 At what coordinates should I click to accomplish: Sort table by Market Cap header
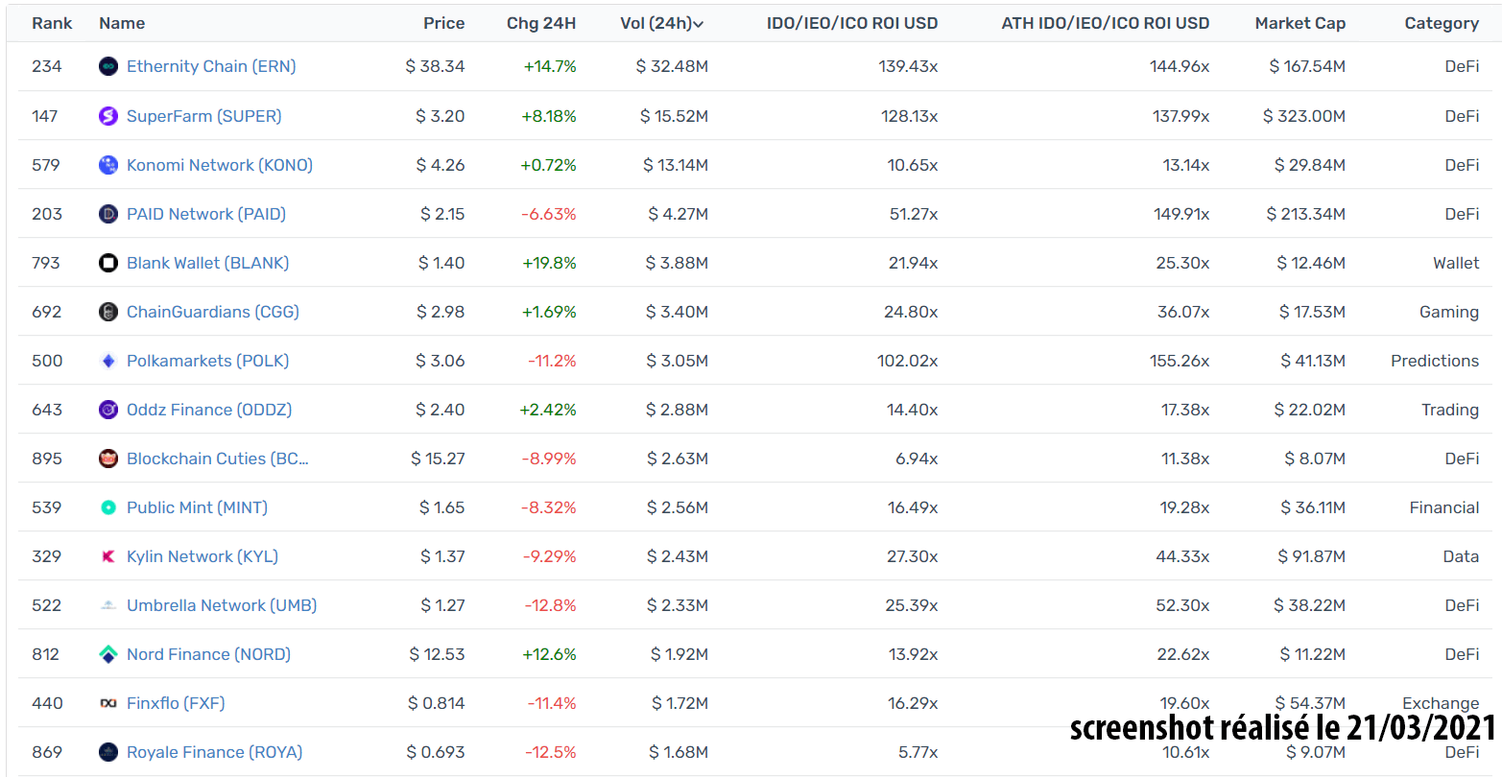point(1299,23)
